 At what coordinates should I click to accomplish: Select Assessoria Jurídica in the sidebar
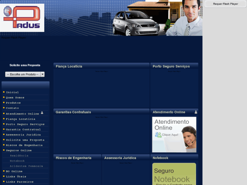[x=23, y=135]
